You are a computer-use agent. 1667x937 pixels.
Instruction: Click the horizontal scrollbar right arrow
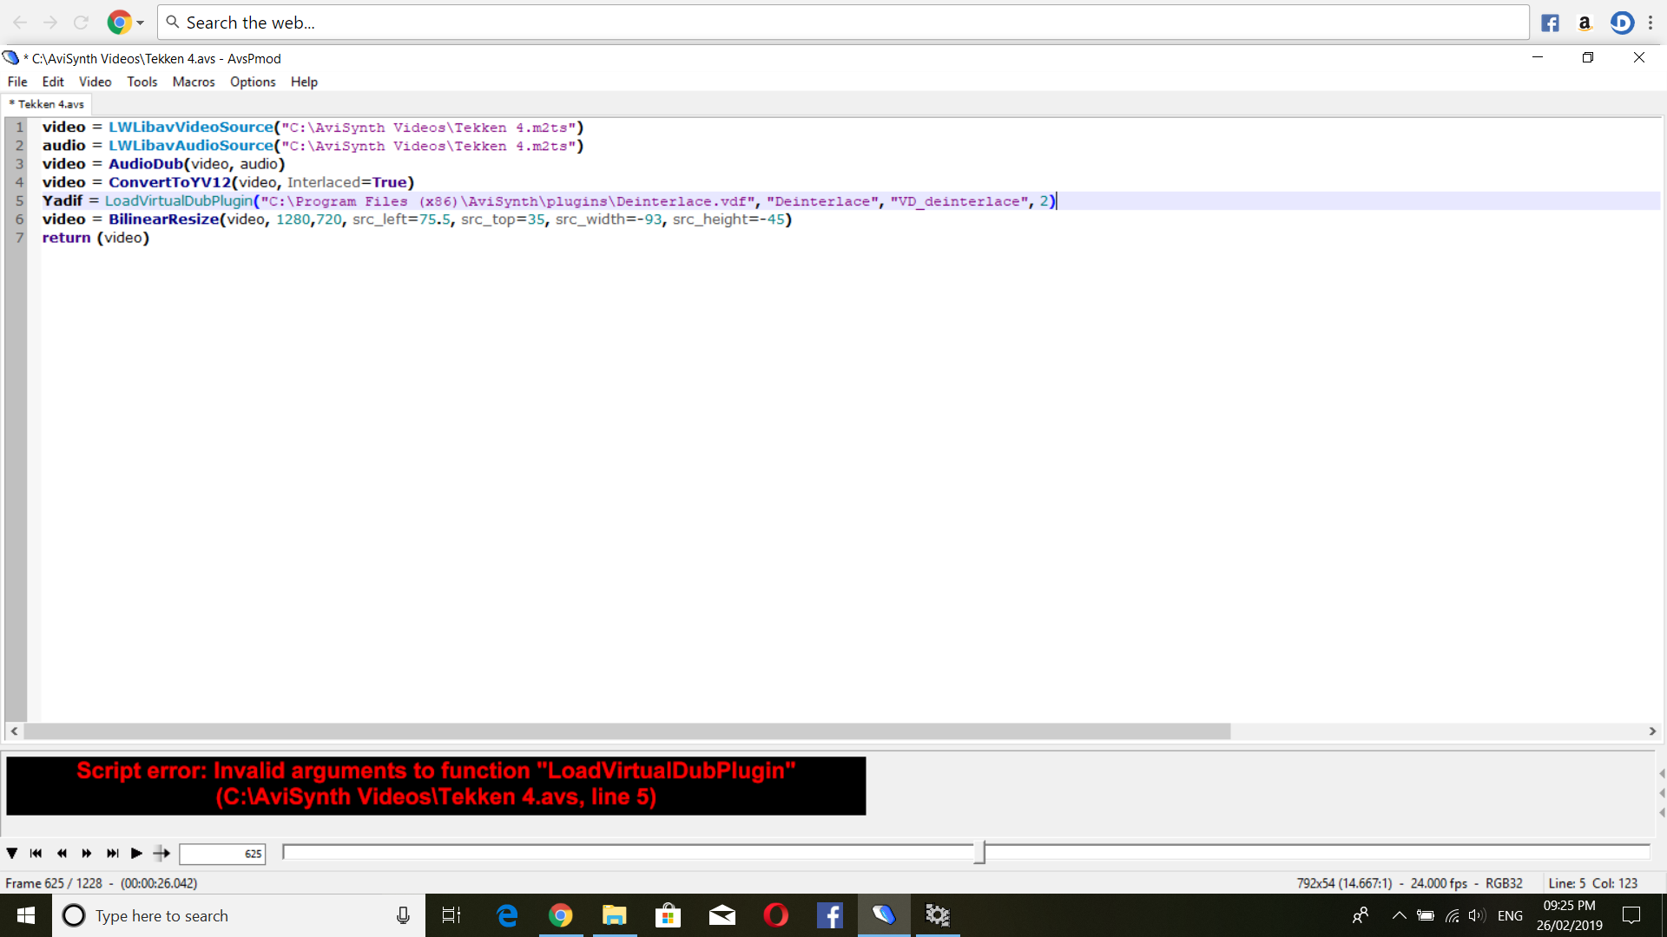coord(1652,731)
